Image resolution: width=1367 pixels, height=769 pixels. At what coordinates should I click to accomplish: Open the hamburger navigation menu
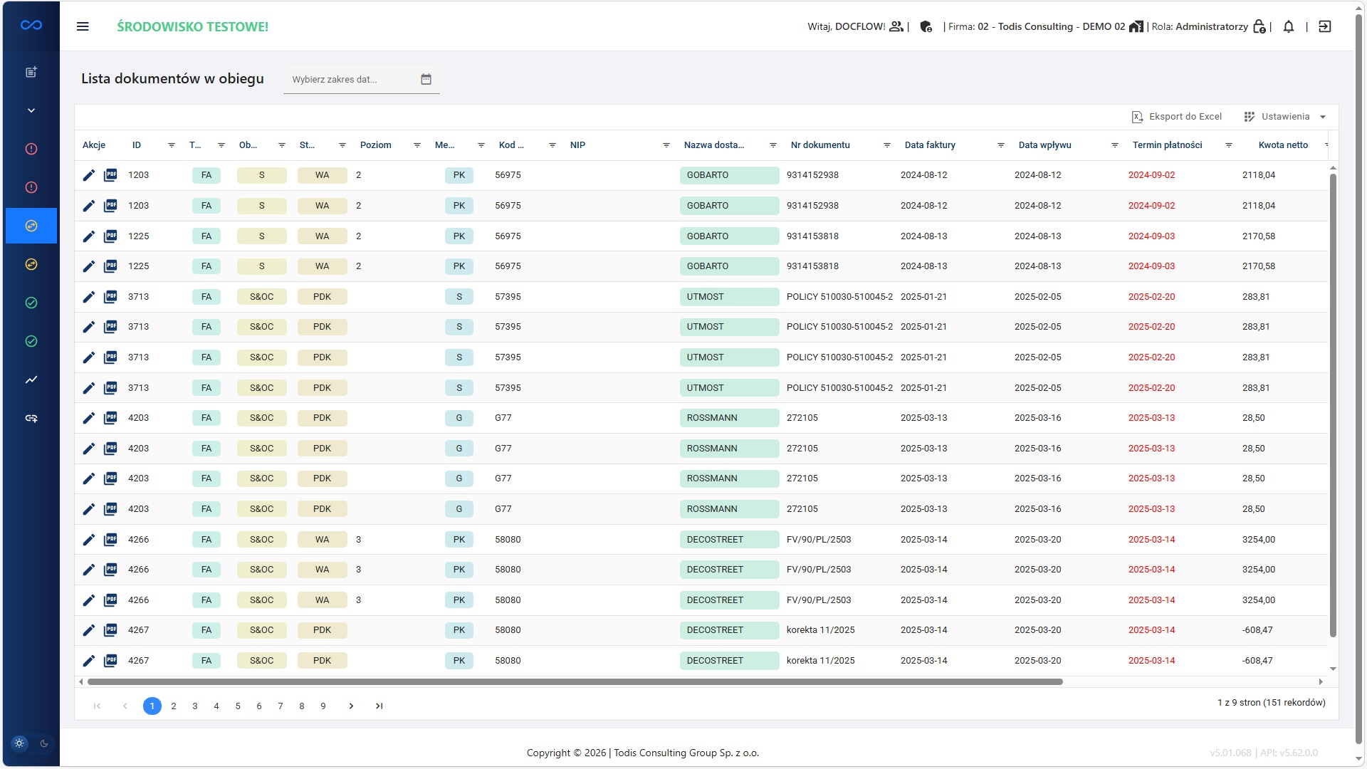pyautogui.click(x=83, y=26)
